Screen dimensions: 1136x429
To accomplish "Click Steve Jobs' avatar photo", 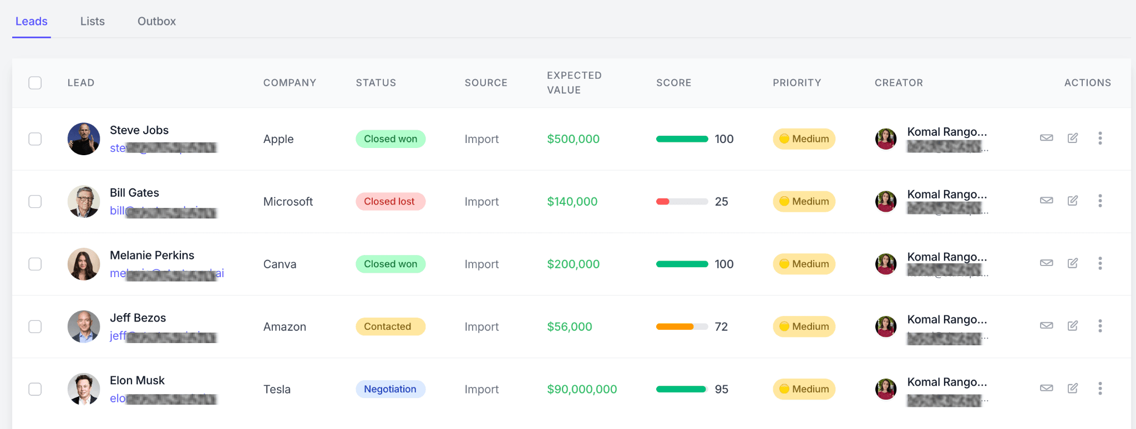I will pos(84,139).
